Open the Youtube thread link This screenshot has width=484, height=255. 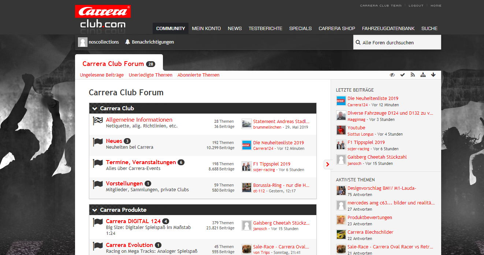356,127
